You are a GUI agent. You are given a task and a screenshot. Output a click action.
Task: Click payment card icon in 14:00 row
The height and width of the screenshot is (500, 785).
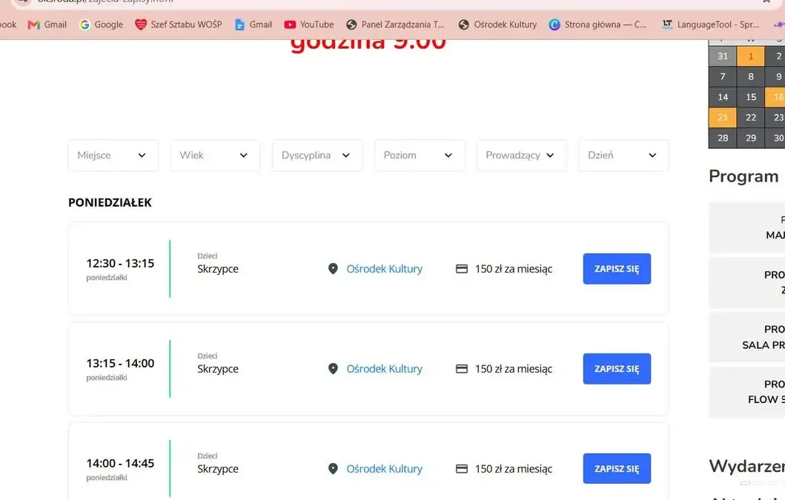point(462,469)
